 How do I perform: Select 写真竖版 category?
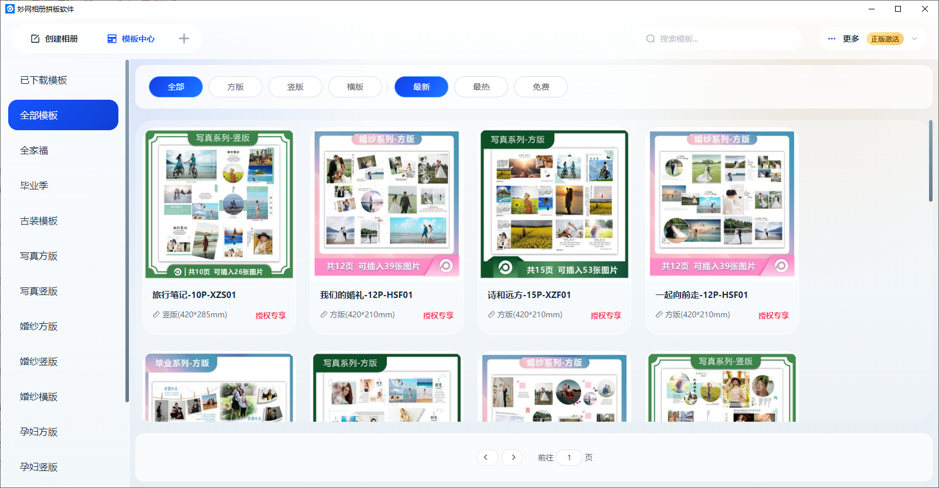(63, 292)
